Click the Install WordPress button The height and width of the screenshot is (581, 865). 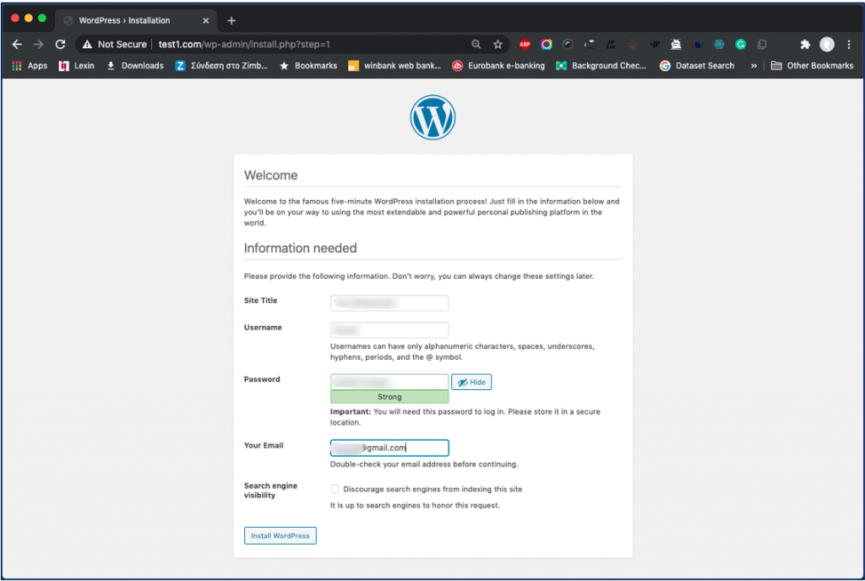coord(280,535)
